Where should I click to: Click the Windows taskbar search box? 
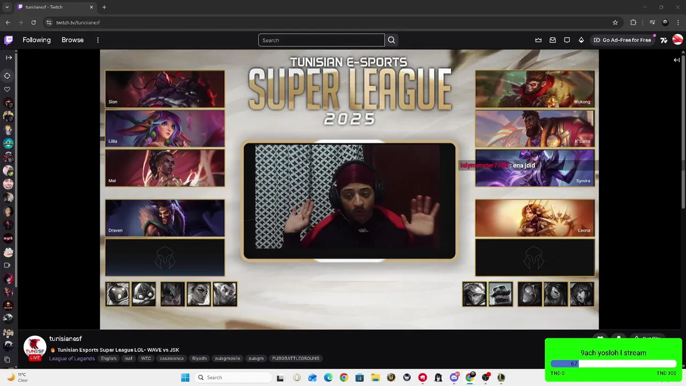(232, 377)
